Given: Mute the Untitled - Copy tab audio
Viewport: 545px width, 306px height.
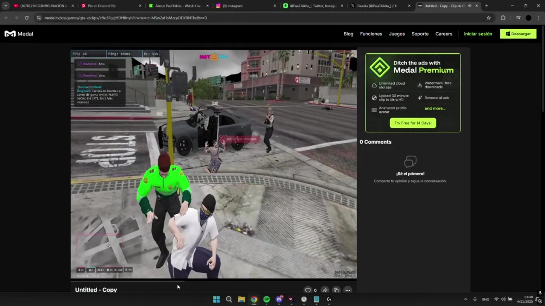Looking at the screenshot, I should [x=470, y=6].
